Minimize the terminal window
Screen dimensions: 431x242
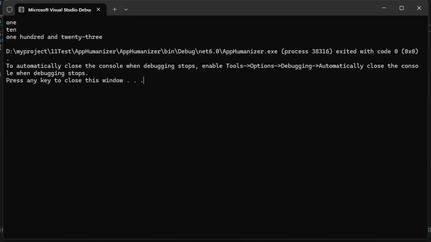coord(384,8)
